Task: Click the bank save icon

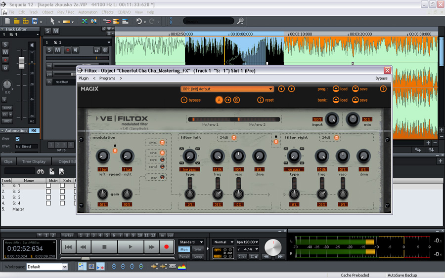Action: tap(356, 100)
